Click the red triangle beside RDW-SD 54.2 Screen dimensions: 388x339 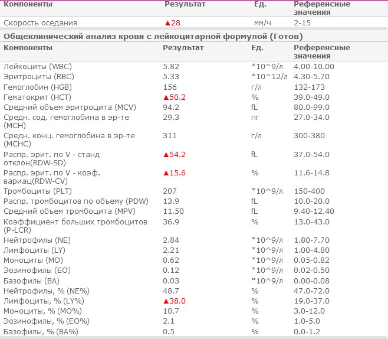pyautogui.click(x=166, y=155)
